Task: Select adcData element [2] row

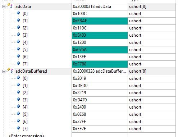Action: pyautogui.click(x=89, y=28)
